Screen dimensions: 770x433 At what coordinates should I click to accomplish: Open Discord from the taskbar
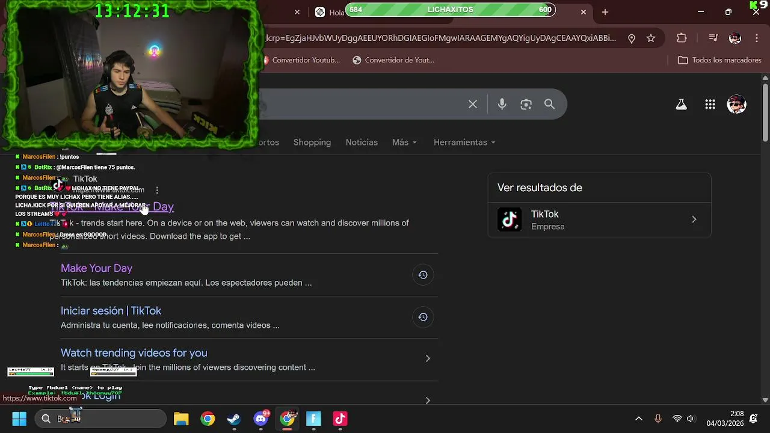[261, 419]
